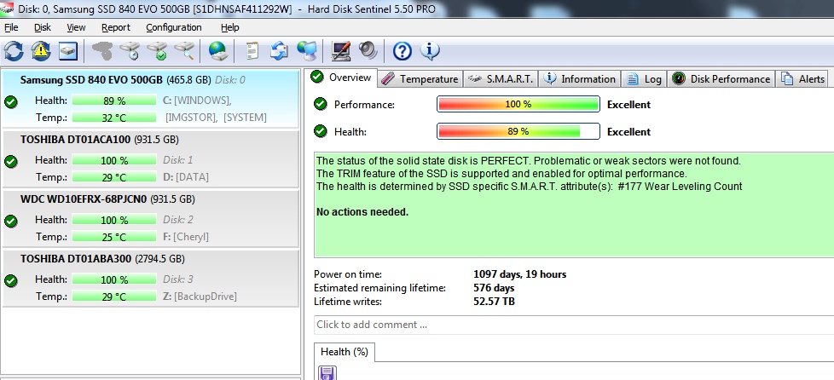Open the View menu
834x380 pixels.
point(76,27)
